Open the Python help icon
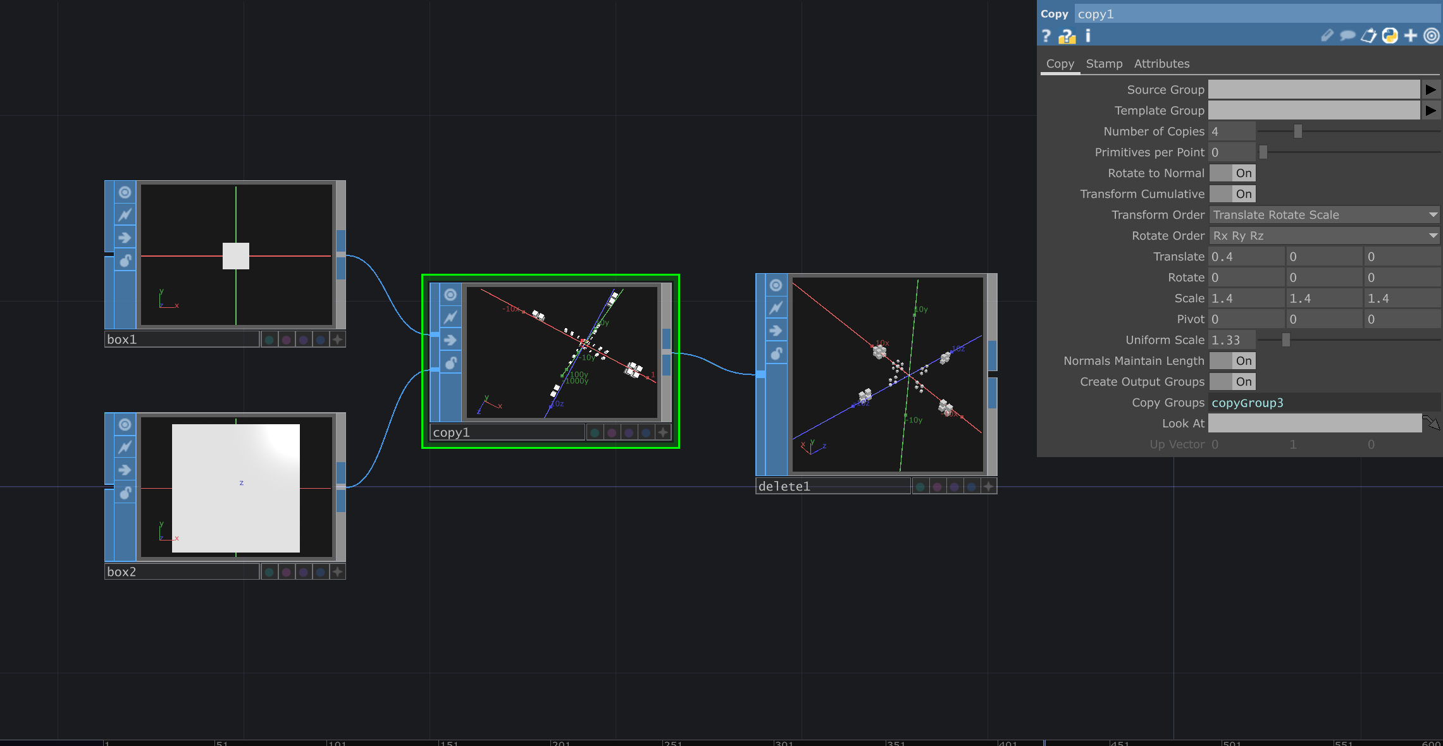 click(1067, 37)
